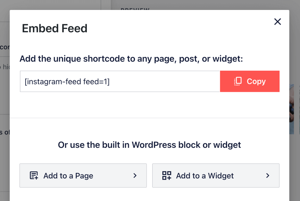
Task: Click the widget grid icon
Action: pyautogui.click(x=167, y=176)
